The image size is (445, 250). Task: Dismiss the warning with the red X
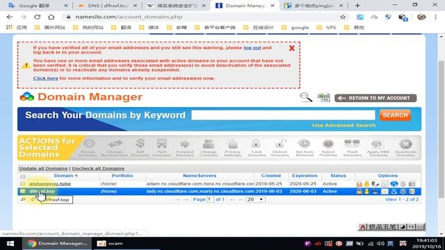(292, 48)
